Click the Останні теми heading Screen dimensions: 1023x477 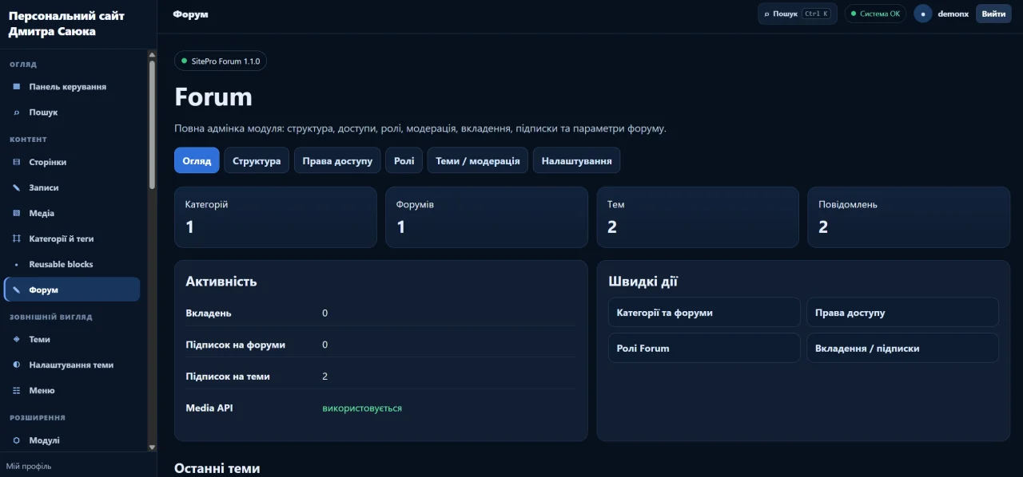(x=217, y=468)
